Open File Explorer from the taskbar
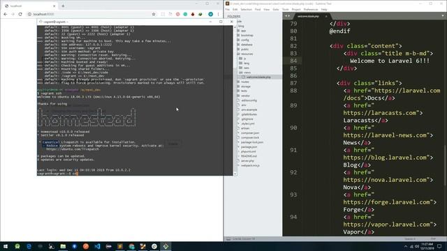447x251 pixels. coord(63,246)
